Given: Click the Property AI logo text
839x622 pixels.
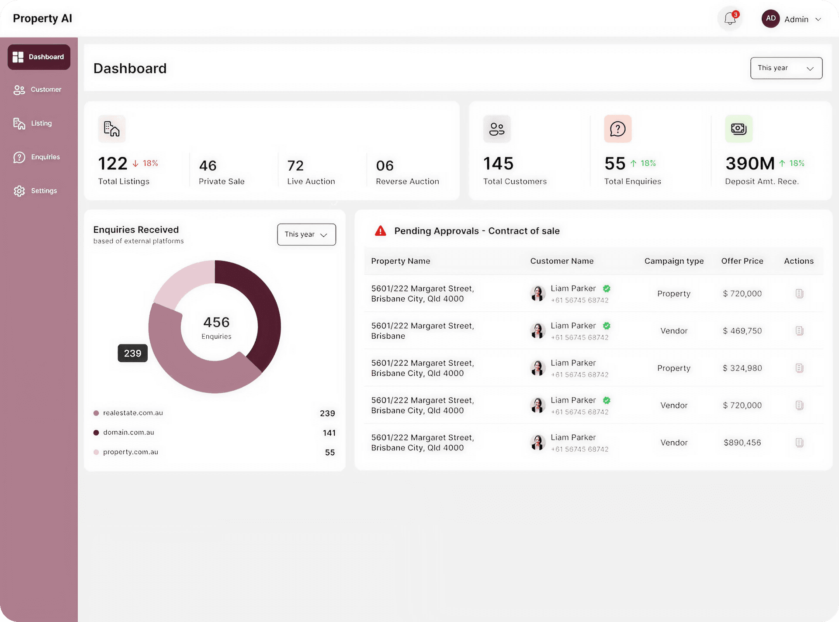Looking at the screenshot, I should point(42,18).
